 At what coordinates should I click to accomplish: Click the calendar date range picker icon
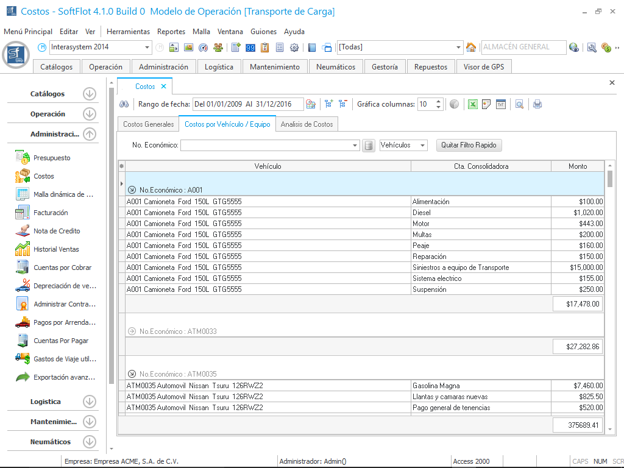pyautogui.click(x=311, y=104)
